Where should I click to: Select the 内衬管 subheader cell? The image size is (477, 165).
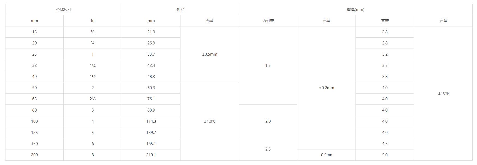(268, 21)
